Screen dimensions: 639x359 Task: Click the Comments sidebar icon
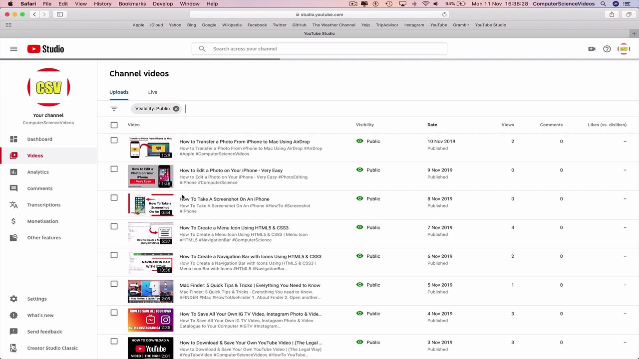(x=13, y=188)
